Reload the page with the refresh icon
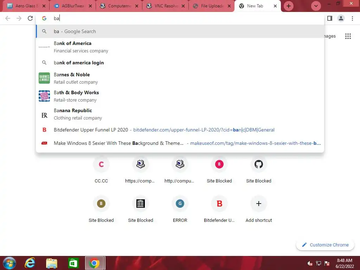 30,18
